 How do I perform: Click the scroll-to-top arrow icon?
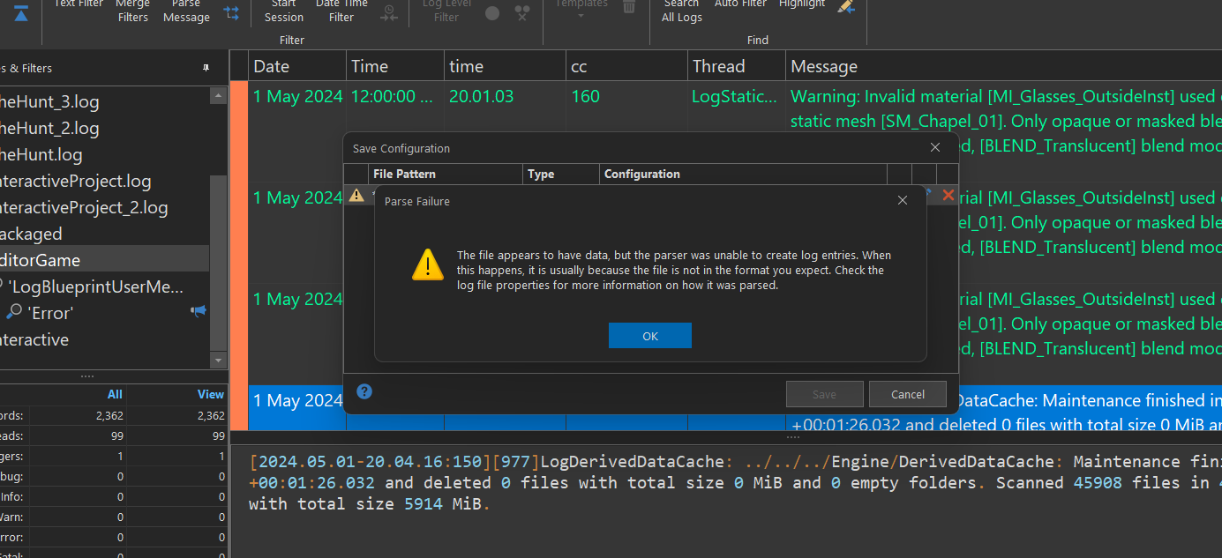tap(21, 12)
